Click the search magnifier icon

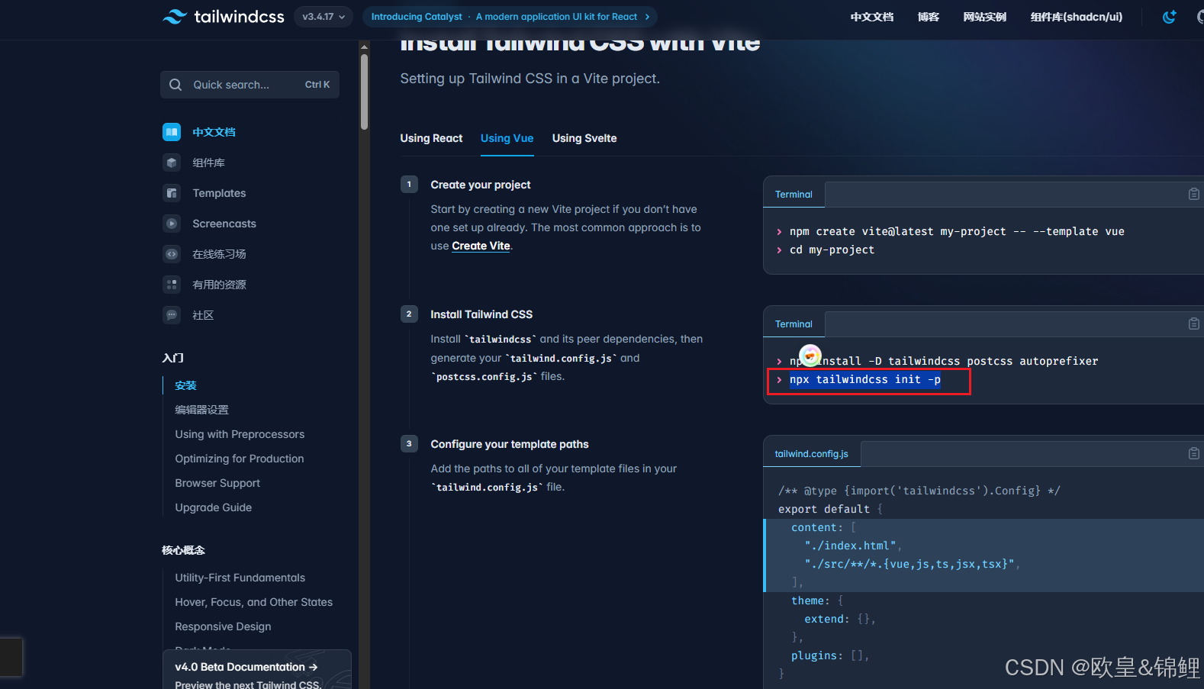point(175,85)
